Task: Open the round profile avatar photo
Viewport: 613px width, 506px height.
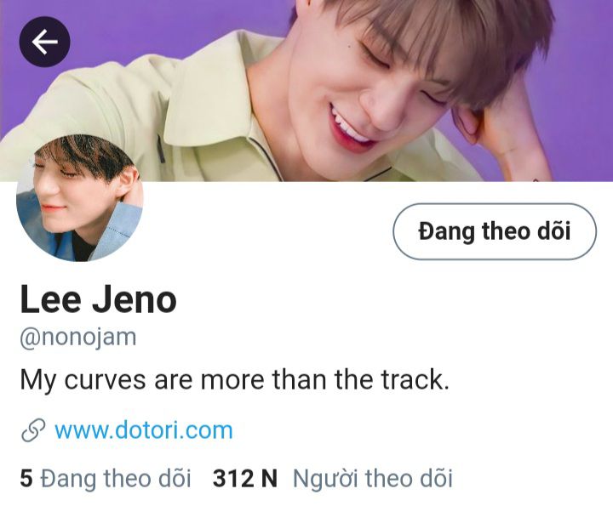Action: [x=80, y=198]
